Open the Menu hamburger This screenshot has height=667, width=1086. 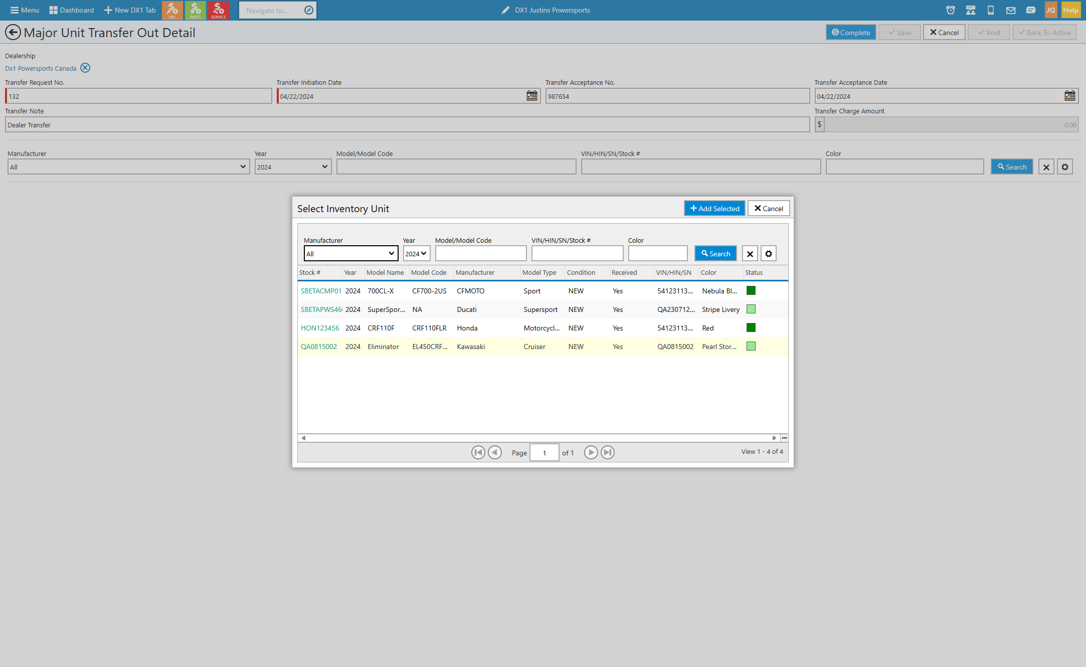point(25,10)
